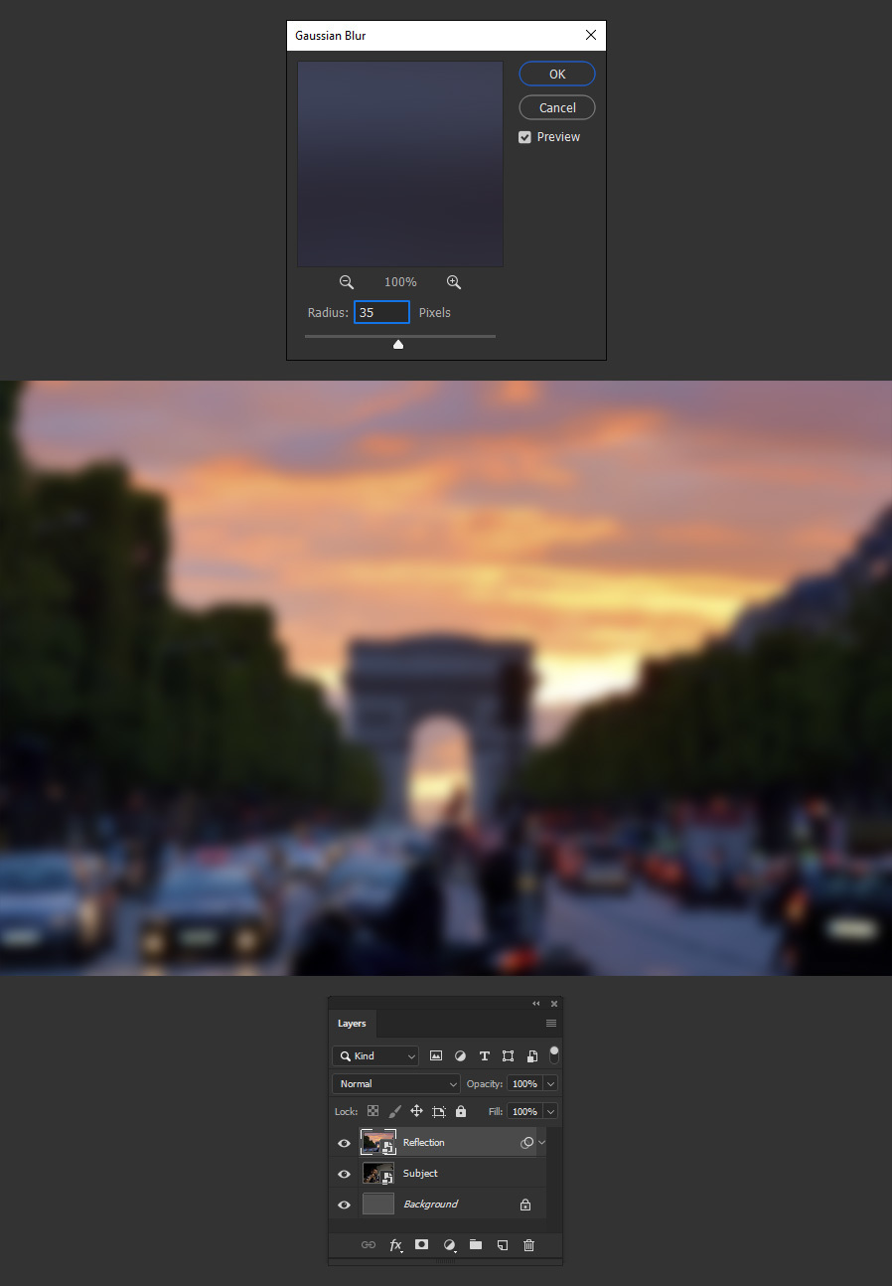Zoom in the Gaussian Blur preview
The image size is (892, 1286).
pos(454,282)
